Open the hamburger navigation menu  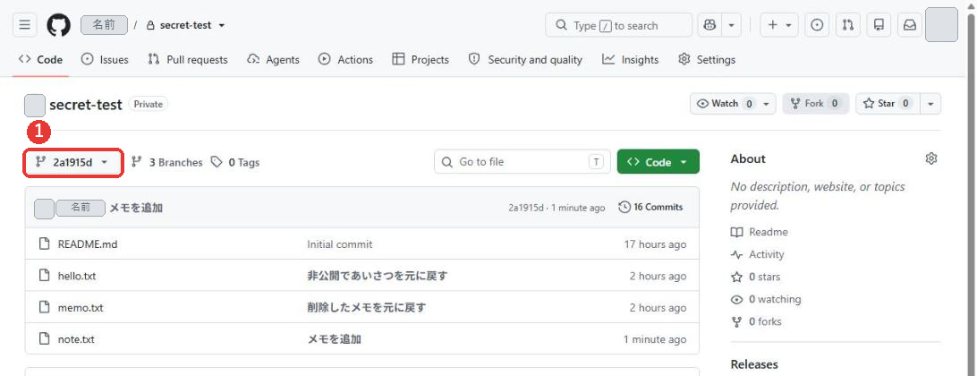click(24, 25)
